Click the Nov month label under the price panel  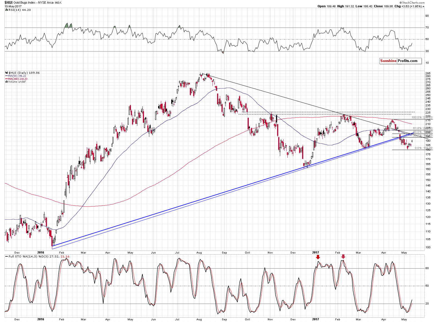click(270, 253)
